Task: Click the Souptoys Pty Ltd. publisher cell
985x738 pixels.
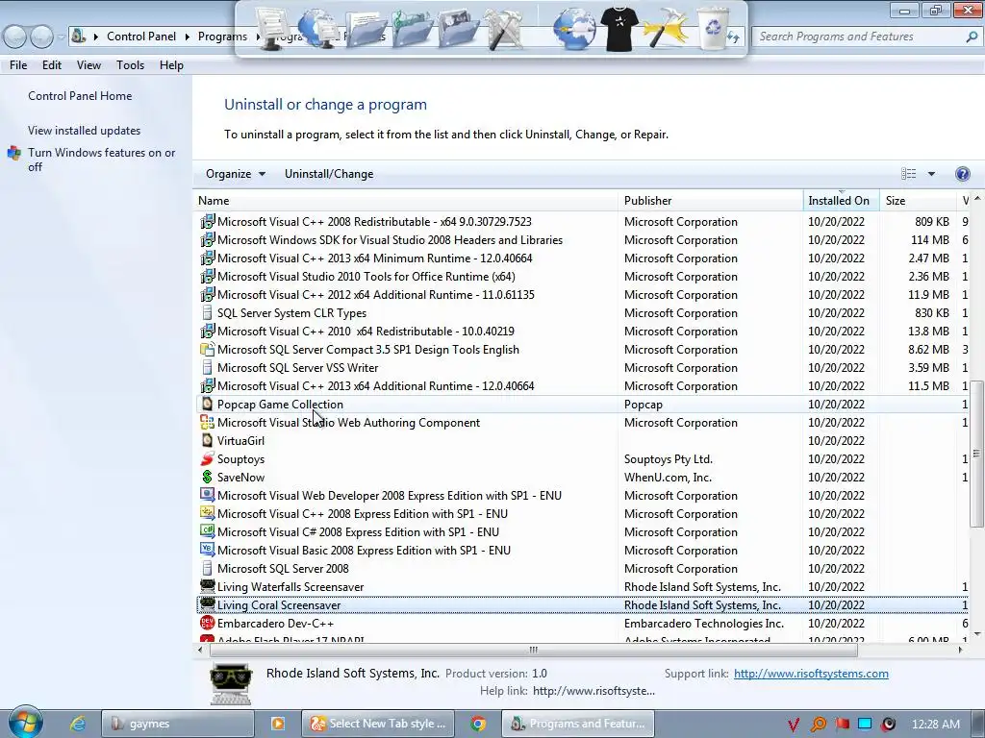Action: click(669, 459)
